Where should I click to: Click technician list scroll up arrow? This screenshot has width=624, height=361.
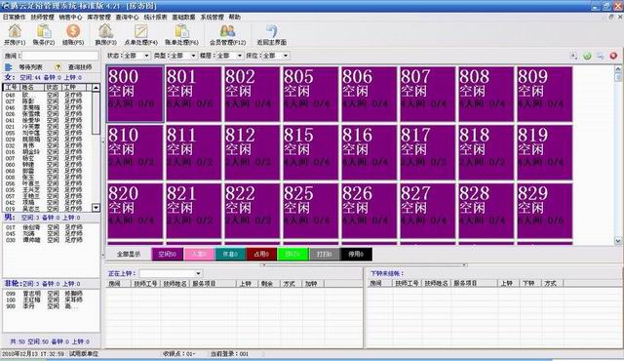[x=96, y=87]
